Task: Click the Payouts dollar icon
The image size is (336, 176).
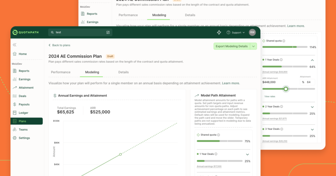Action: tap(15, 104)
